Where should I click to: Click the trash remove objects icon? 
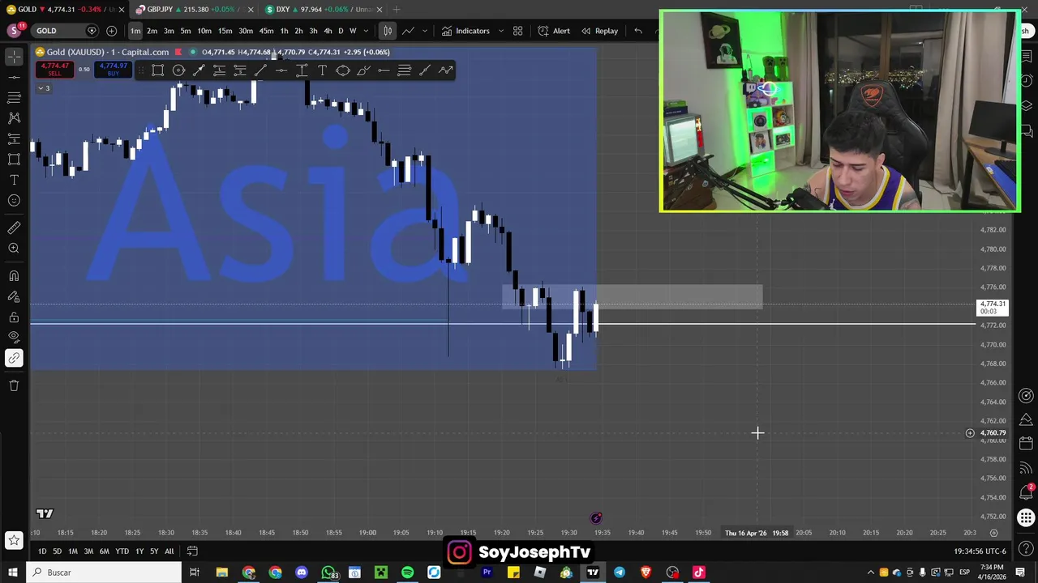pos(14,385)
